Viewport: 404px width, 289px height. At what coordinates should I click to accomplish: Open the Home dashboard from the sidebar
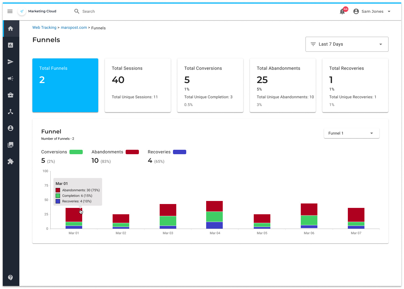click(11, 28)
